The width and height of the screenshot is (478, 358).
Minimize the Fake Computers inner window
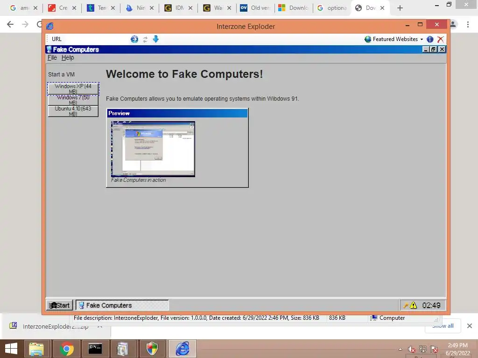[426, 49]
